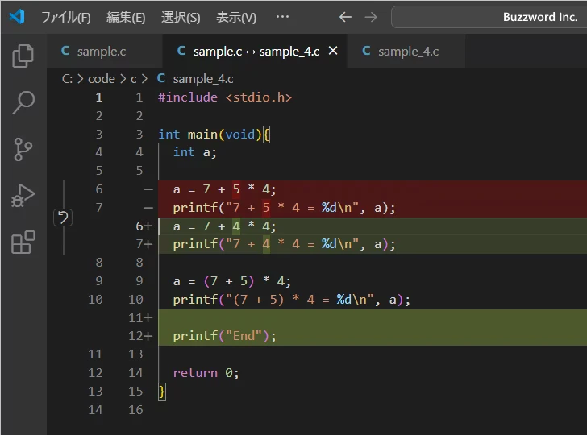
Task: Open the ファイル(F) menu
Action: pos(66,17)
